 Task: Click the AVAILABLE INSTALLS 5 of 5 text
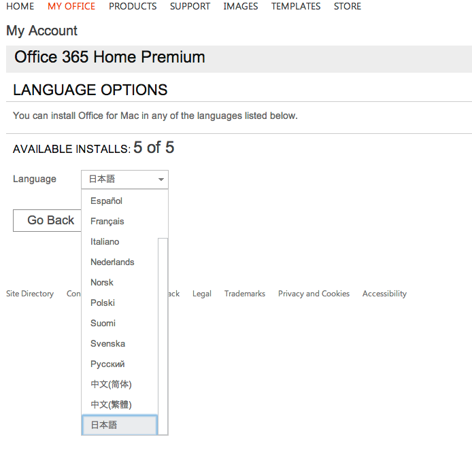[x=93, y=148]
